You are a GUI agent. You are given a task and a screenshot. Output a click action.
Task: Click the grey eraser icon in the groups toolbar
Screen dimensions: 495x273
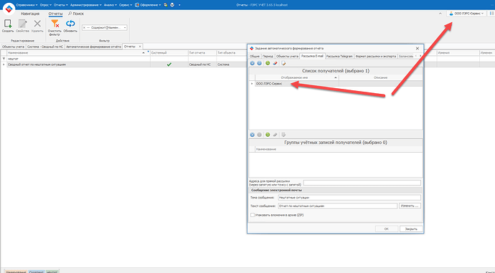275,135
